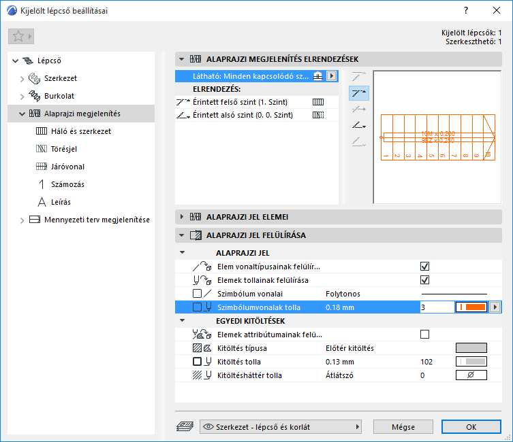Expand the Alaprajzi jel elemei panel

182,217
